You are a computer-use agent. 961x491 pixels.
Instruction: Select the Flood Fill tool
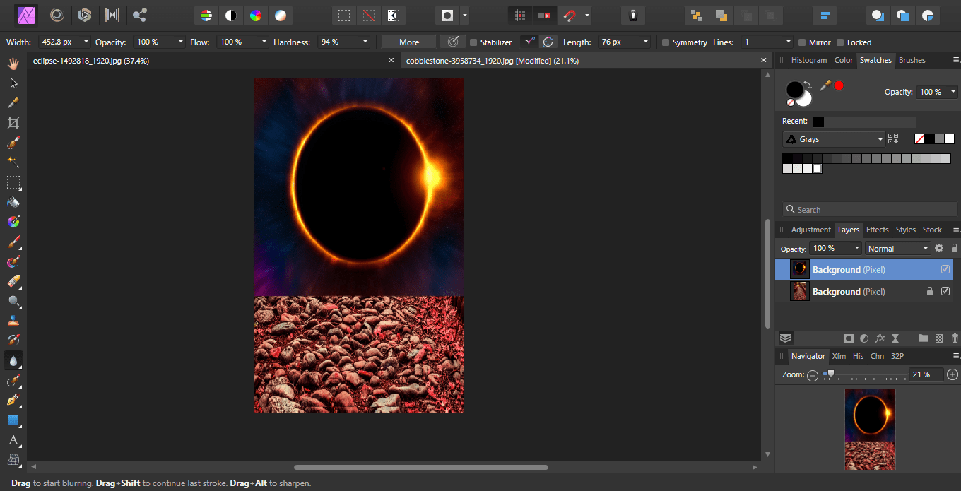pyautogui.click(x=12, y=202)
